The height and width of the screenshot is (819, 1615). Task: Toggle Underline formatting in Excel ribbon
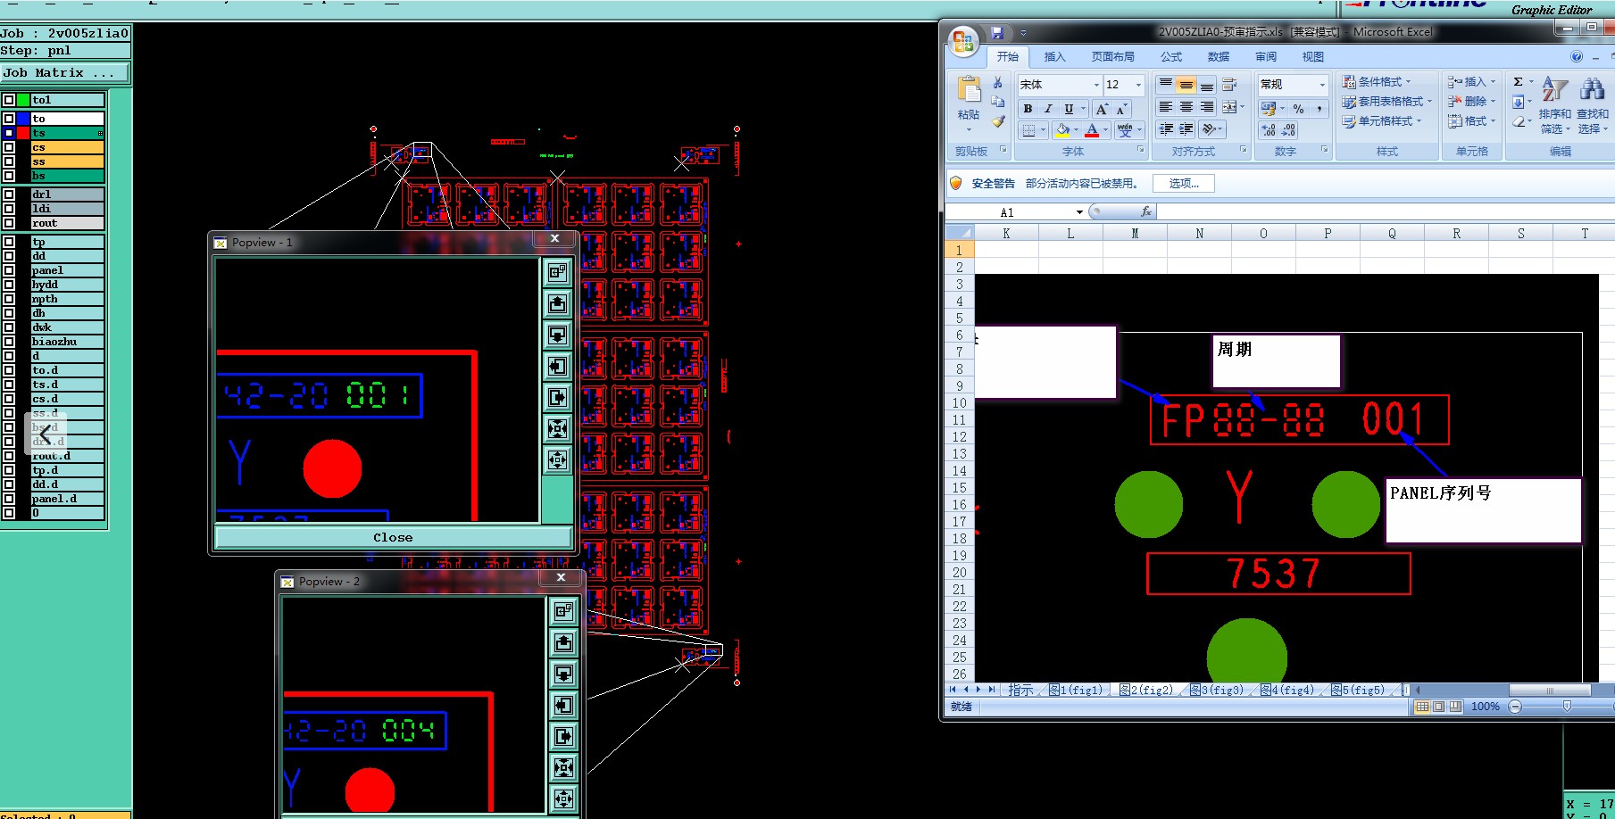point(1069,109)
